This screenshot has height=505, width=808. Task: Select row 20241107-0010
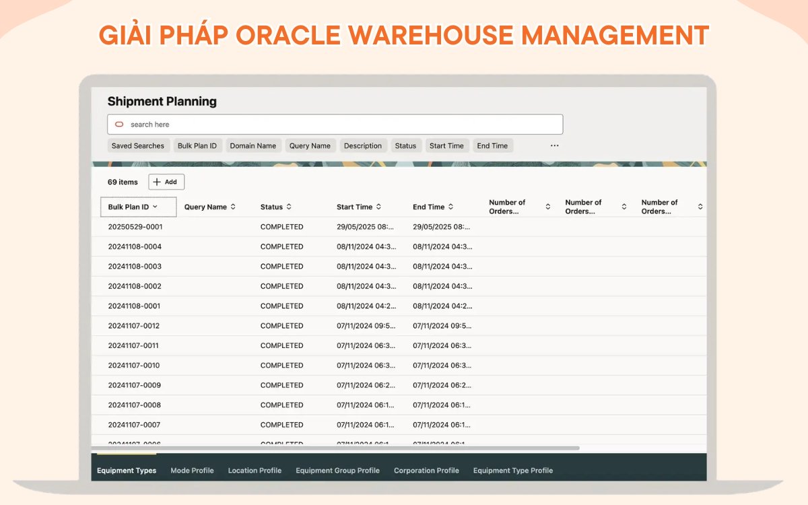click(x=399, y=366)
